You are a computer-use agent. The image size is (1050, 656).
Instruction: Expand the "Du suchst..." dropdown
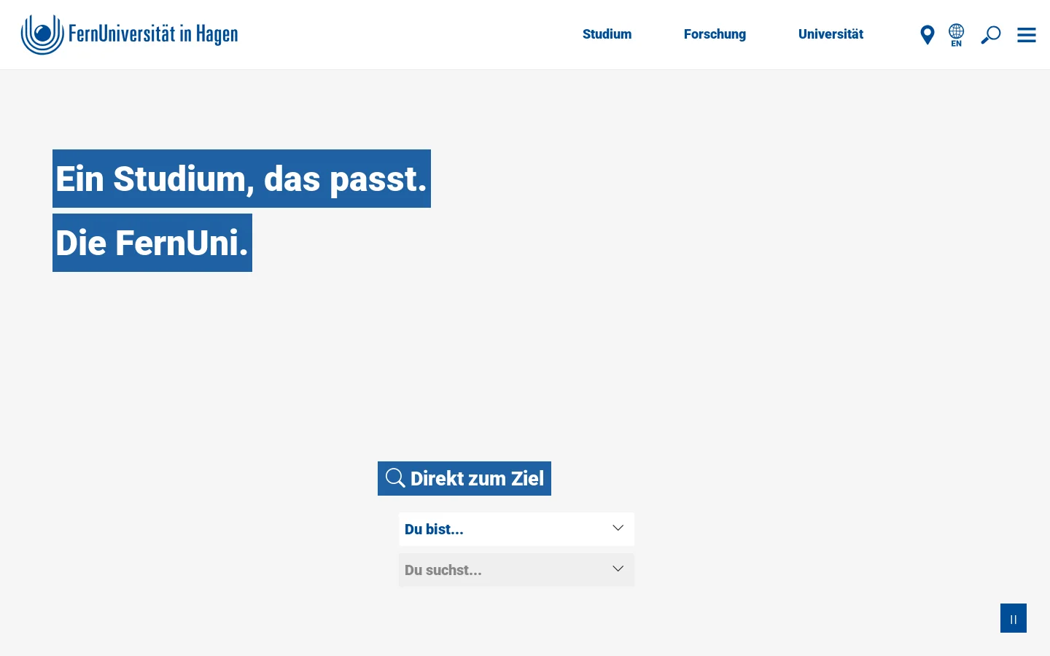pos(516,570)
